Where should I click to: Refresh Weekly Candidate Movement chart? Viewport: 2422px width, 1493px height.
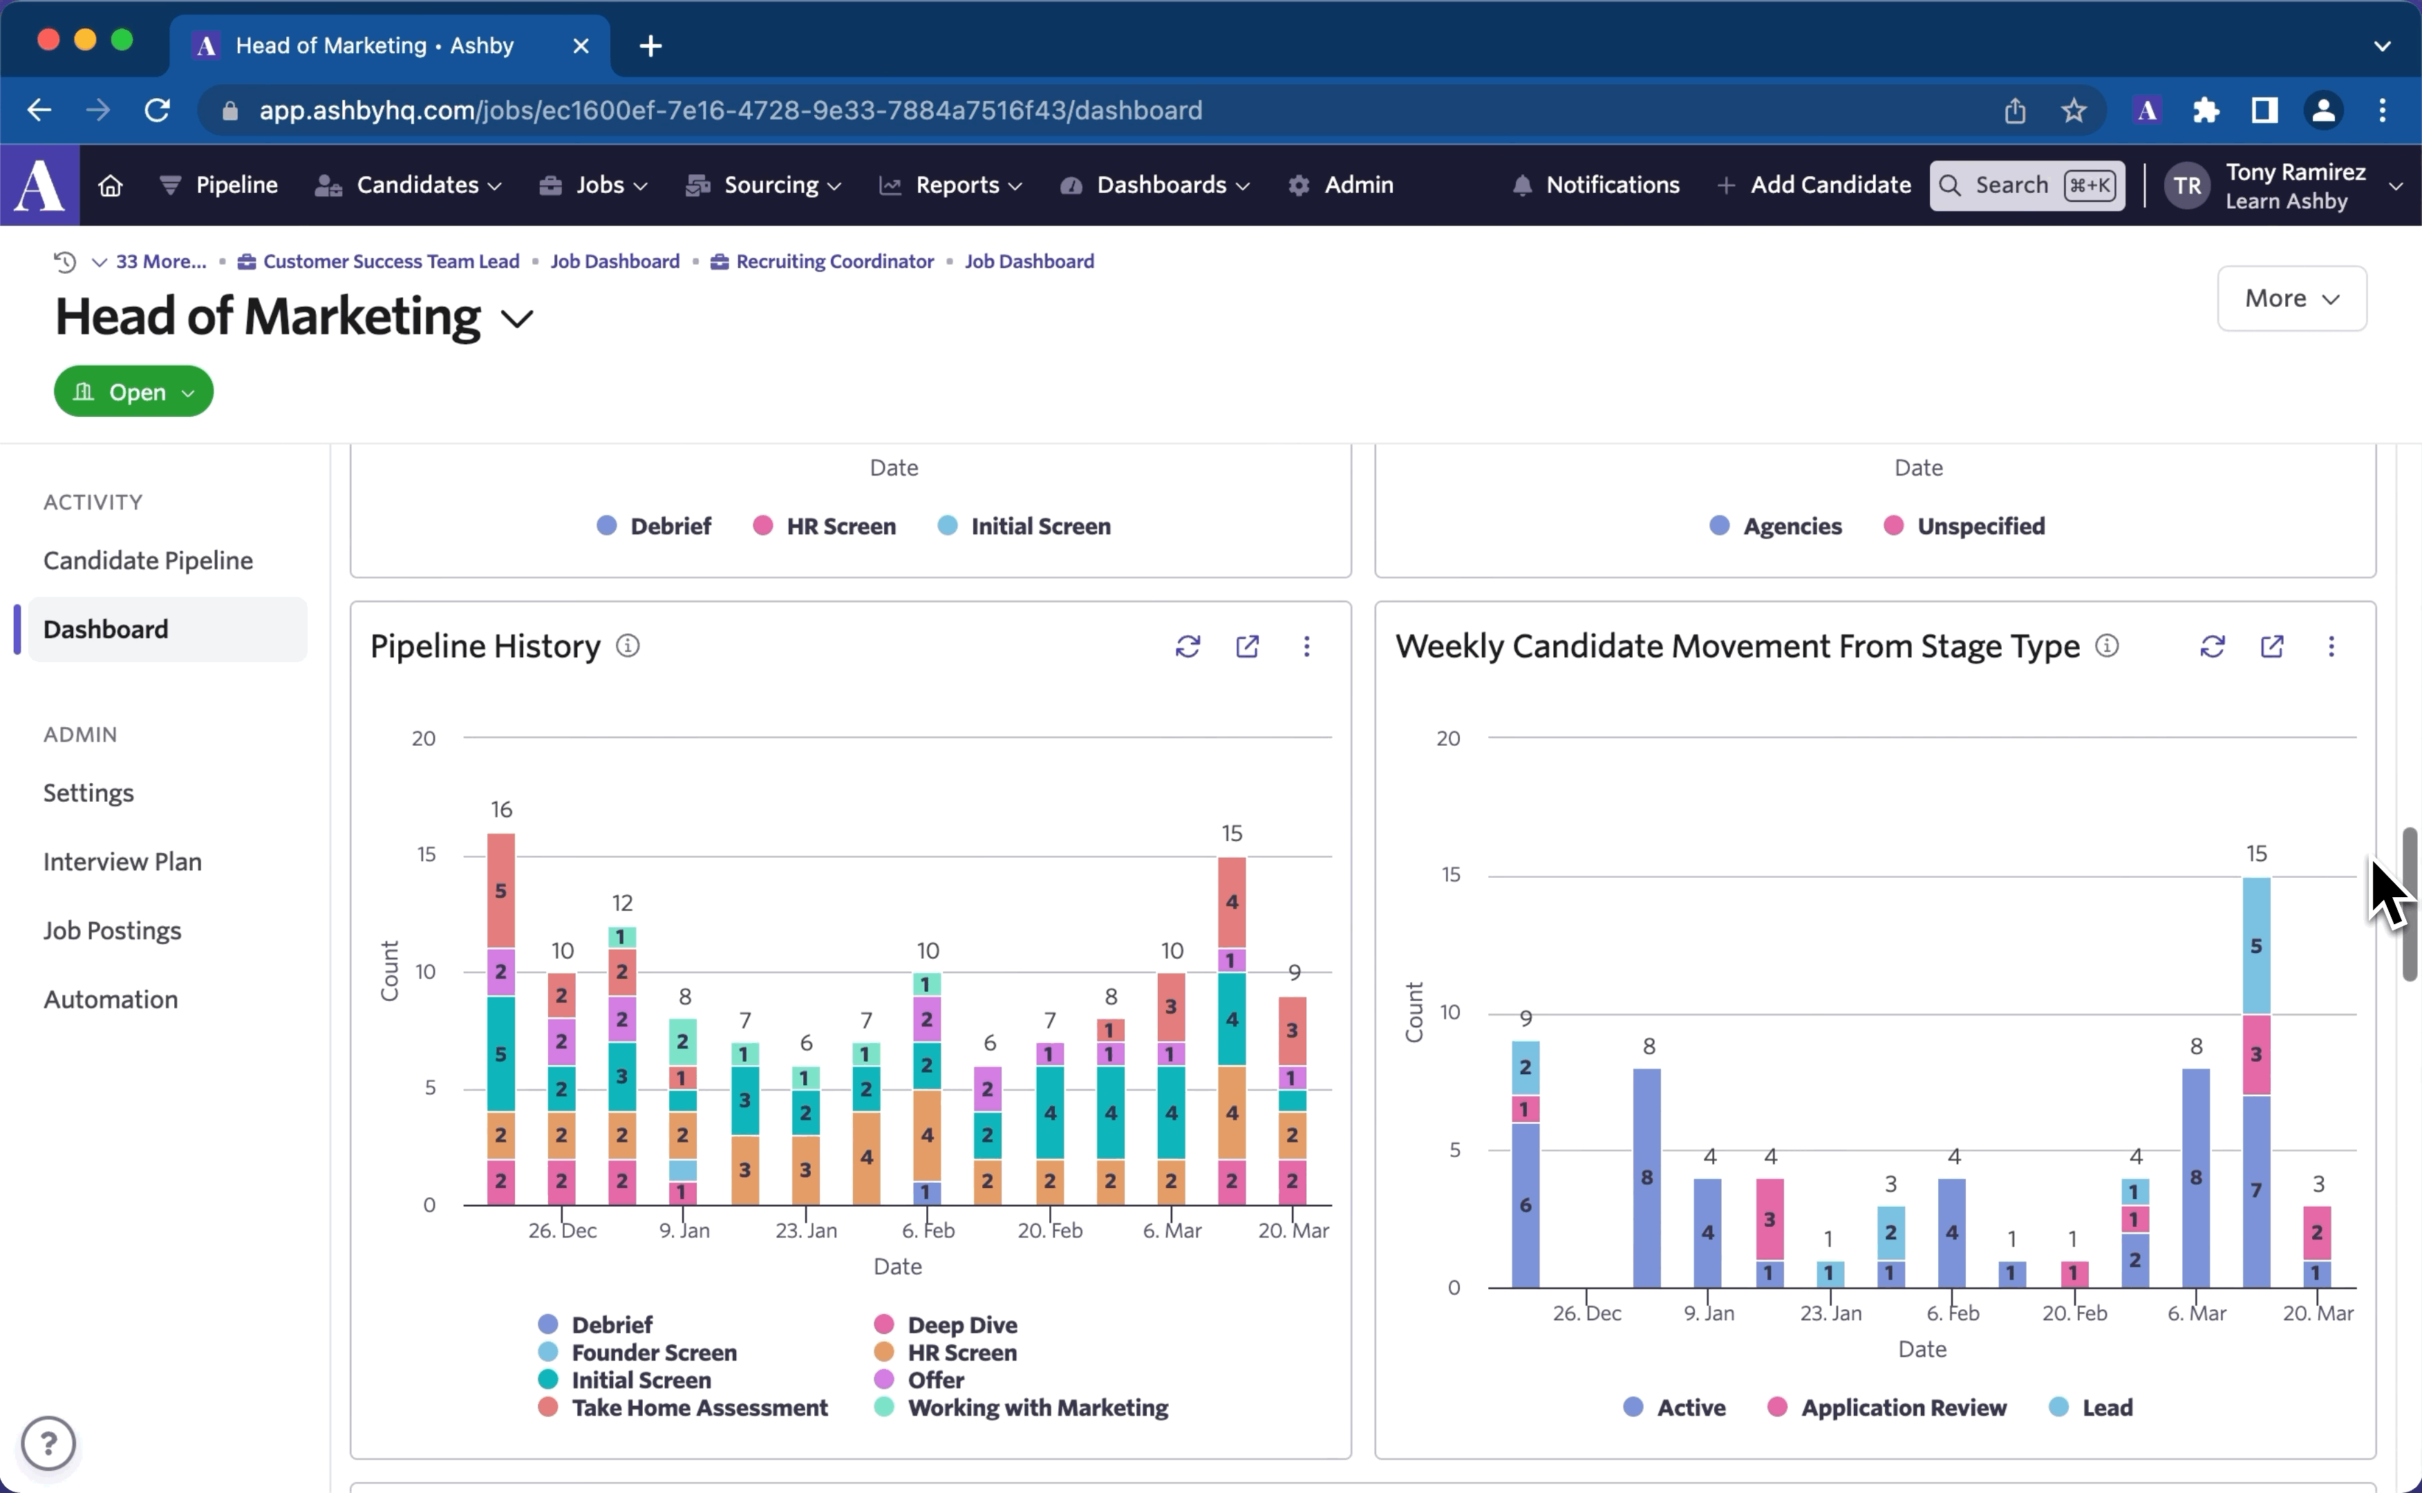pyautogui.click(x=2212, y=646)
